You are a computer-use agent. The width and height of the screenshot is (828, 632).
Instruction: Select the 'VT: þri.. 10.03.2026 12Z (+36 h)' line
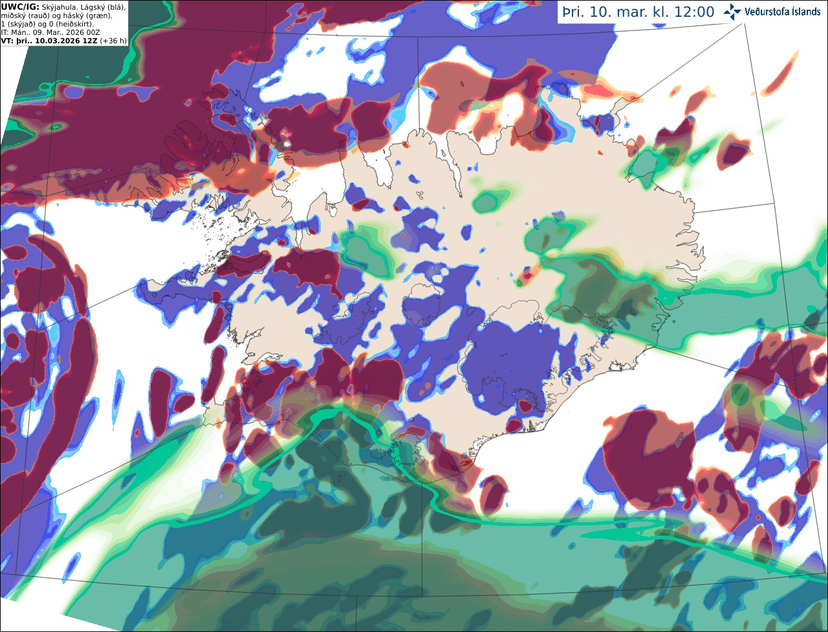tap(64, 40)
